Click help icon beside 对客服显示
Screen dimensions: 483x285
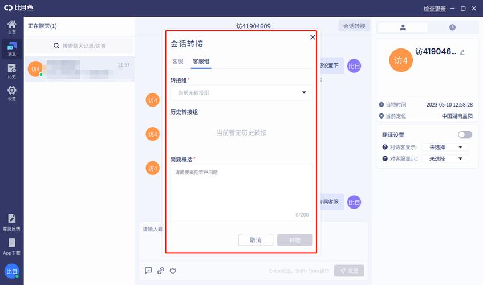[385, 158]
